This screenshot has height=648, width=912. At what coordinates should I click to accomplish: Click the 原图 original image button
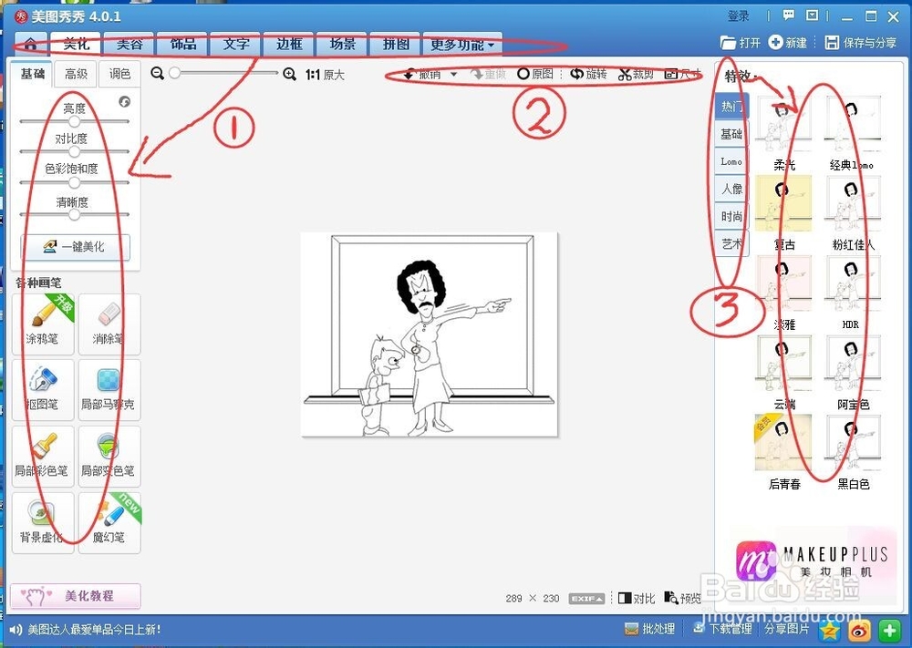coord(535,74)
